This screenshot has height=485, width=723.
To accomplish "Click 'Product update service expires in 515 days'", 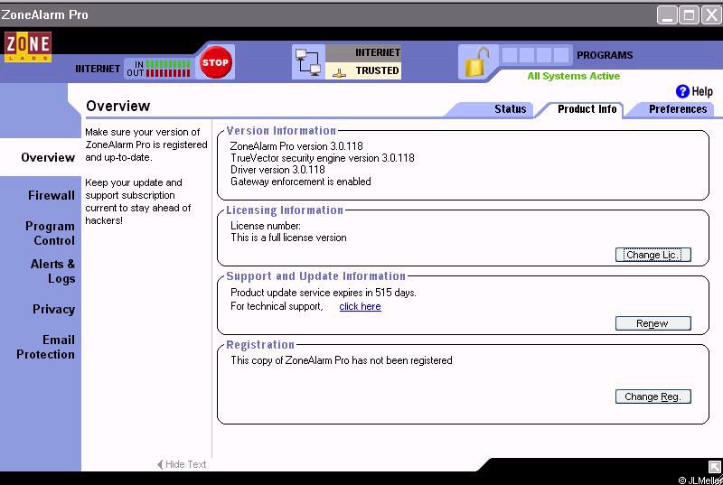I will click(324, 293).
